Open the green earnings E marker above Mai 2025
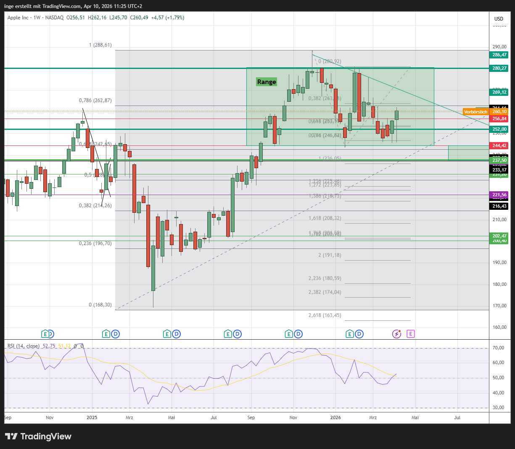Image resolution: width=515 pixels, height=449 pixels. [x=167, y=334]
